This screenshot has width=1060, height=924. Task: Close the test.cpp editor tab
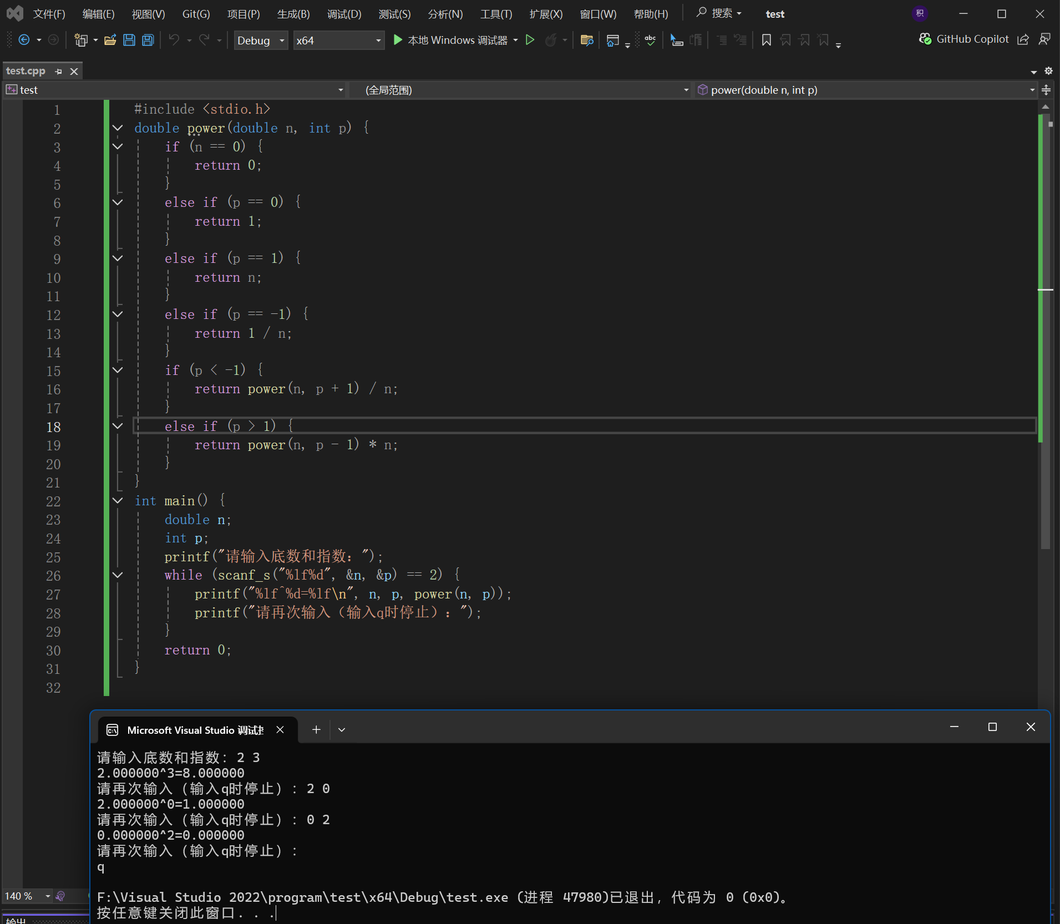(x=74, y=72)
